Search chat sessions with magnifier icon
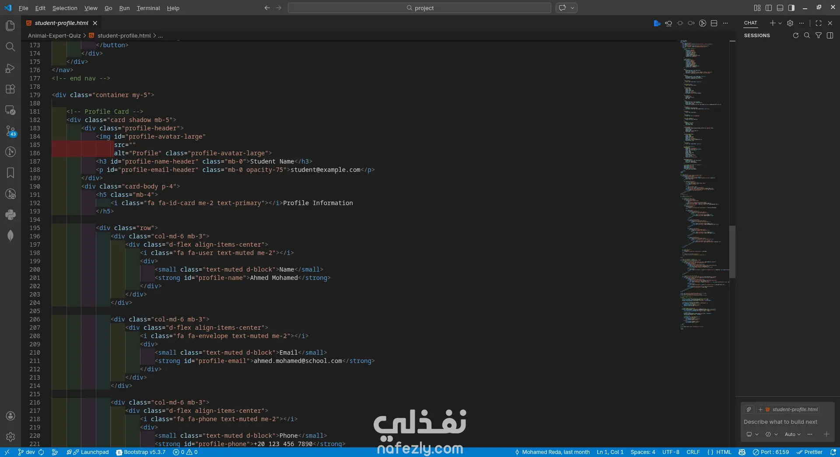The image size is (840, 457). coord(807,35)
